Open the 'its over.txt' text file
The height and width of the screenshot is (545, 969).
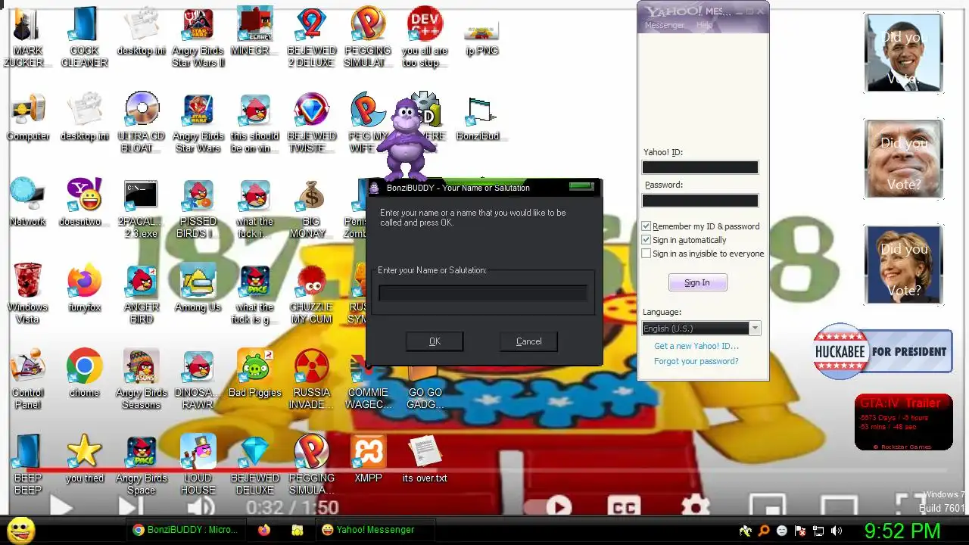click(425, 459)
